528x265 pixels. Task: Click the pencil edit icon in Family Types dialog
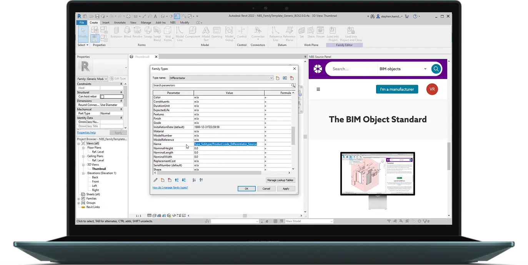pos(155,180)
